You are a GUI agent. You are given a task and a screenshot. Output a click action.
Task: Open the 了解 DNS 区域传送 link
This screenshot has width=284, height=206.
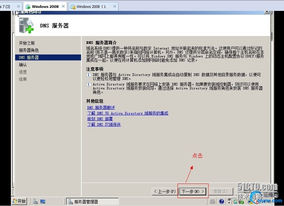[x=104, y=124]
